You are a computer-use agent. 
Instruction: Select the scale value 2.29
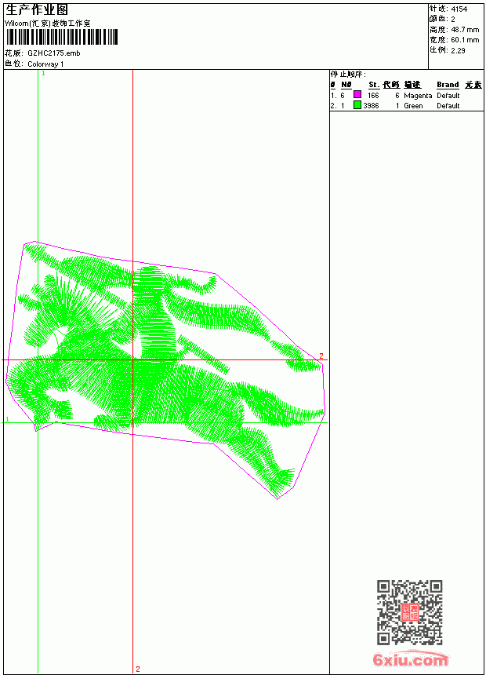coord(458,50)
